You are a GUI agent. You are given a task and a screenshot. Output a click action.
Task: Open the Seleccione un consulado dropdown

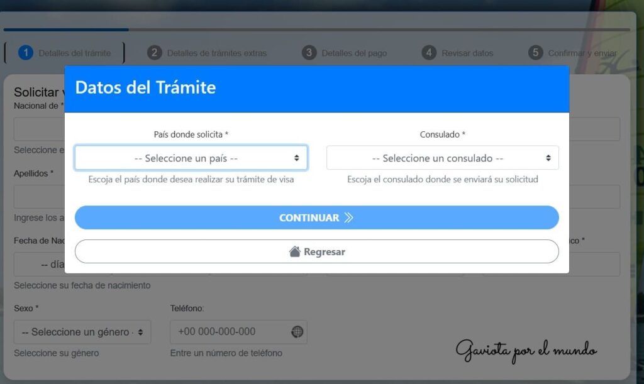click(442, 157)
